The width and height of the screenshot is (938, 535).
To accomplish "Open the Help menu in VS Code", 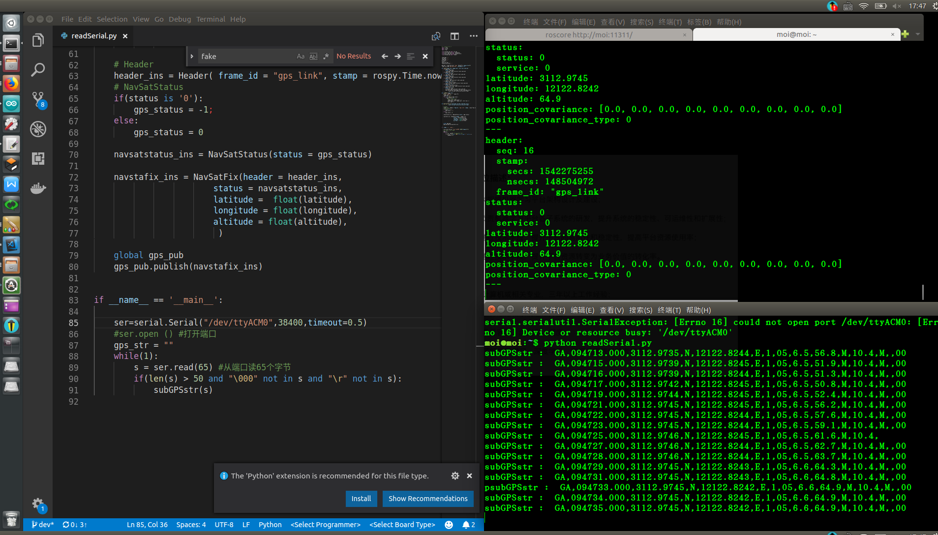I will pos(238,19).
